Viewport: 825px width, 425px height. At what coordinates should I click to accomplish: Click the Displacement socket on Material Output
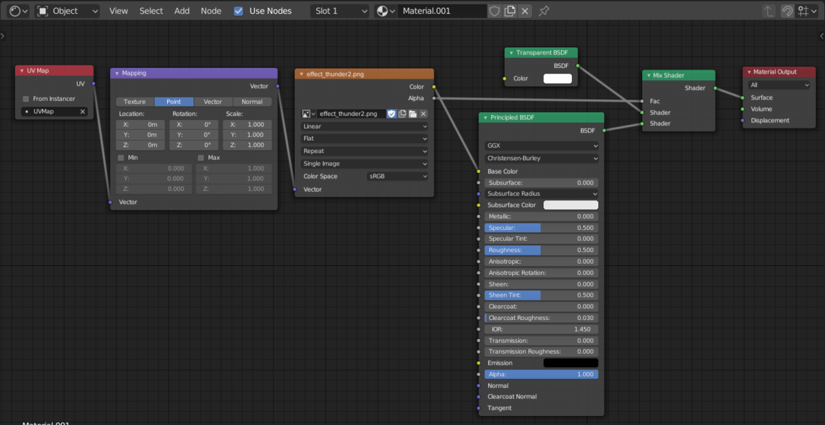coord(742,120)
